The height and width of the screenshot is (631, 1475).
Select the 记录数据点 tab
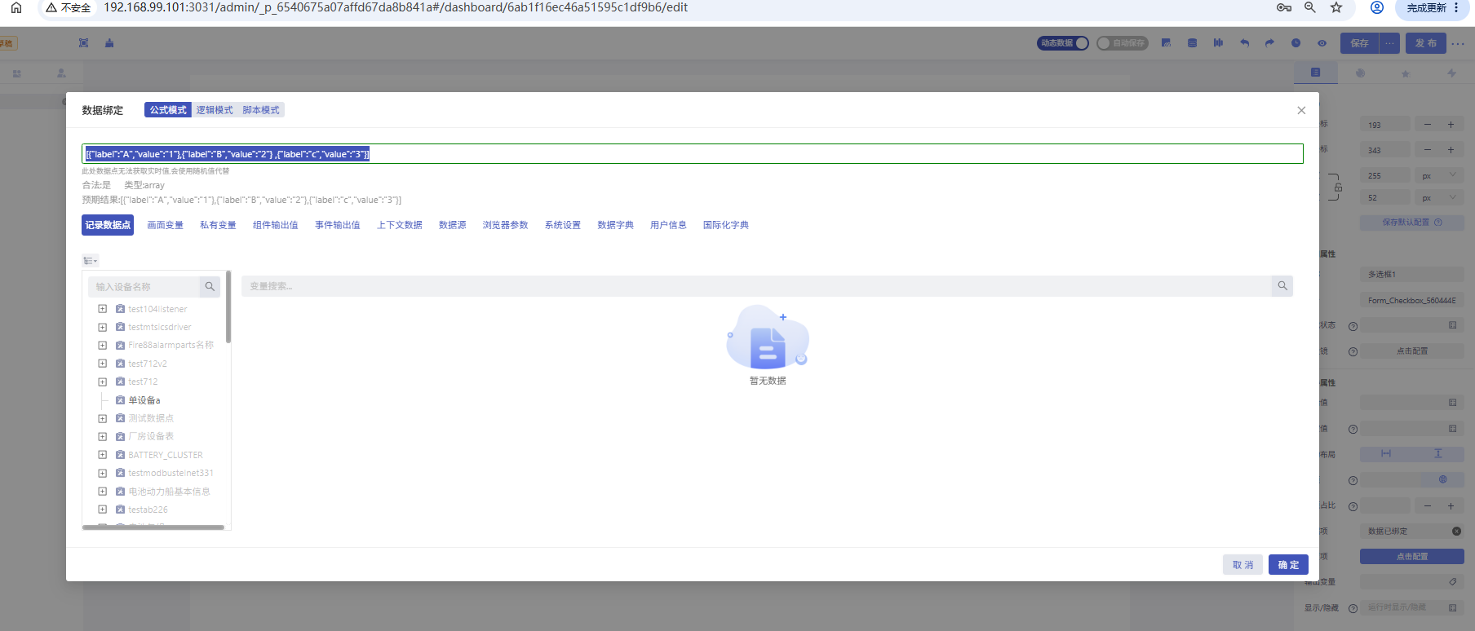pos(108,225)
